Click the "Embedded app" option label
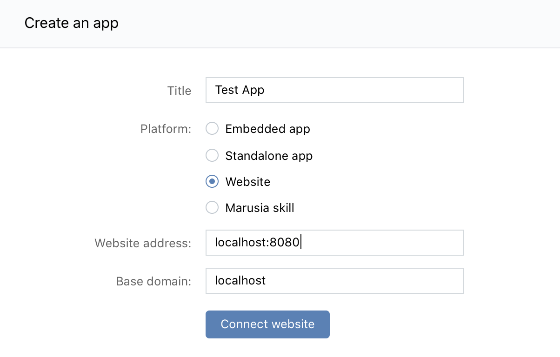The image size is (560, 357). tap(267, 129)
